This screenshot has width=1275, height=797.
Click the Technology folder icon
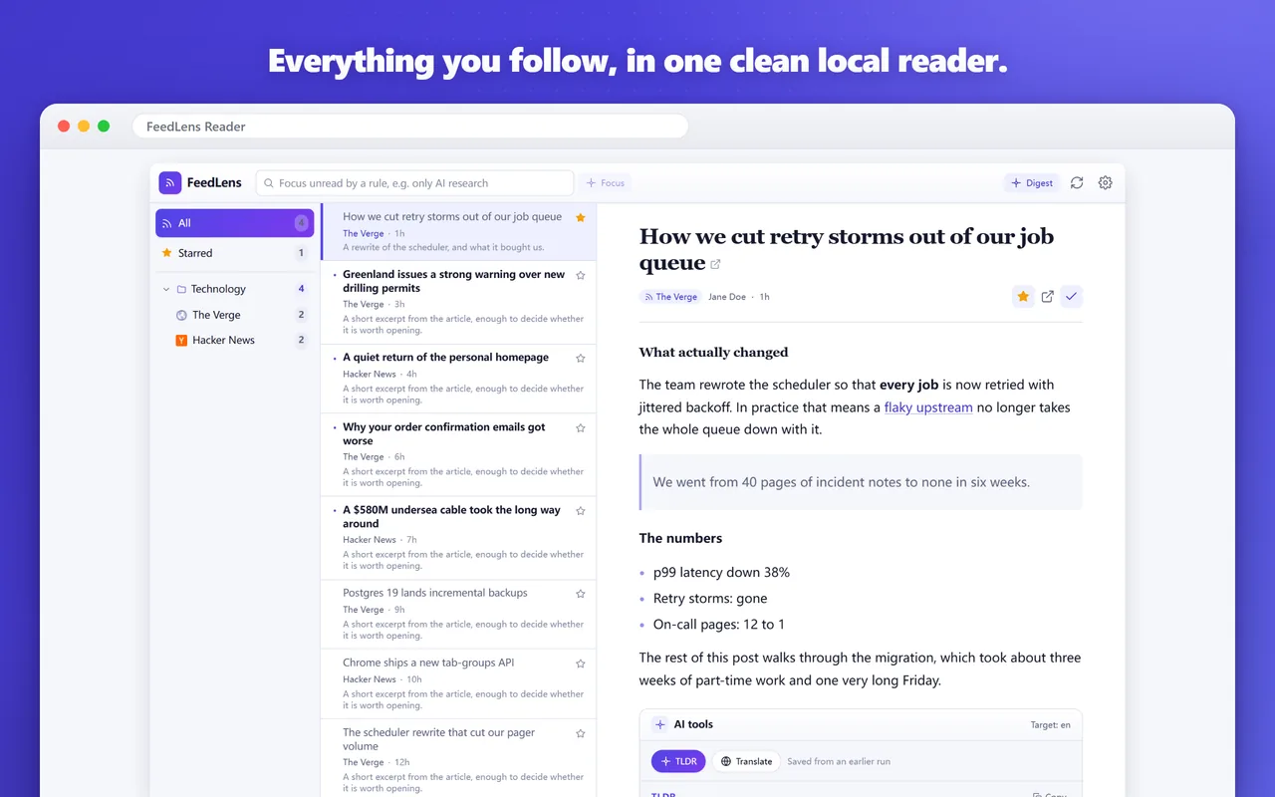point(181,289)
